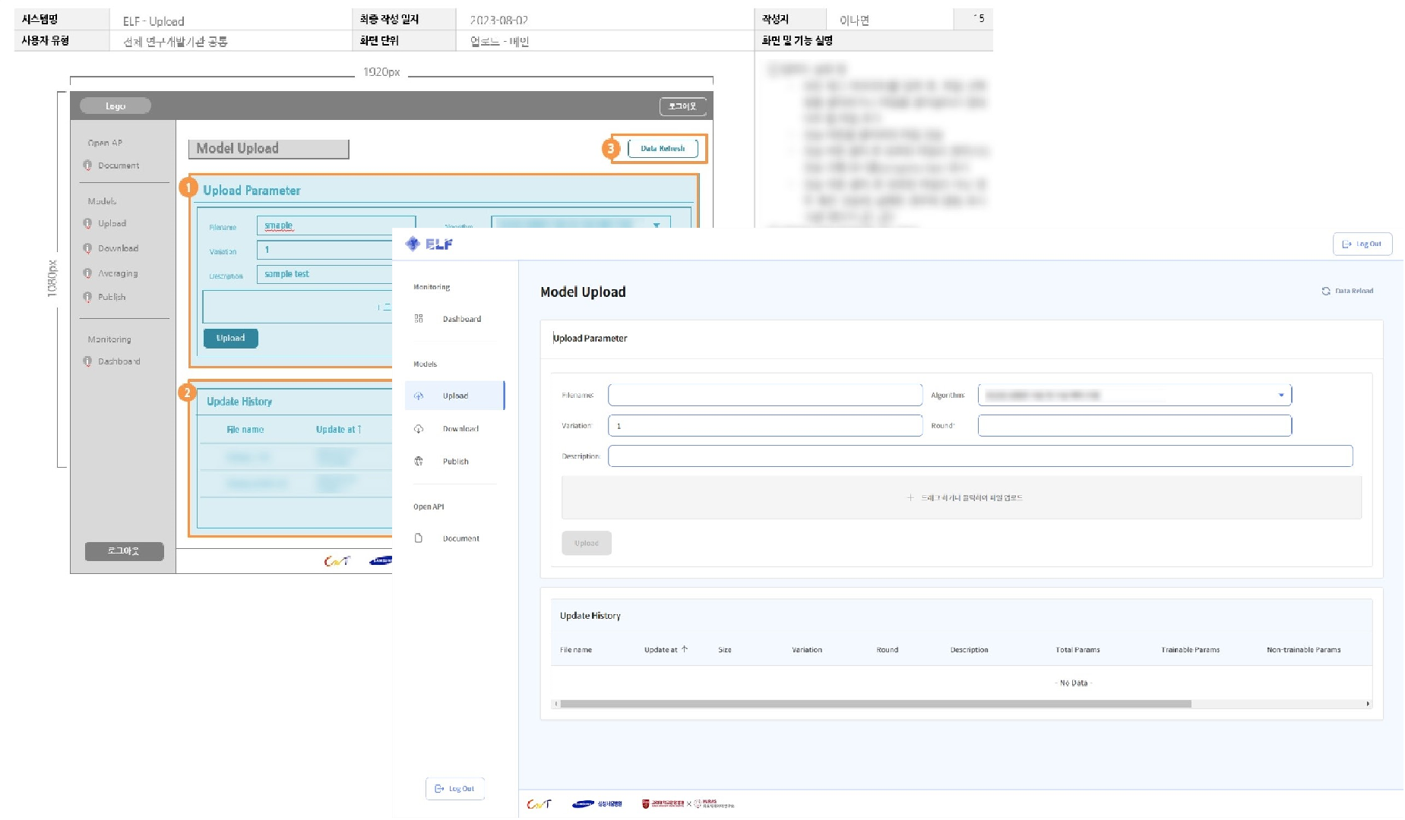1405x820 pixels.
Task: Click the wireframe File name column header
Action: click(x=245, y=430)
